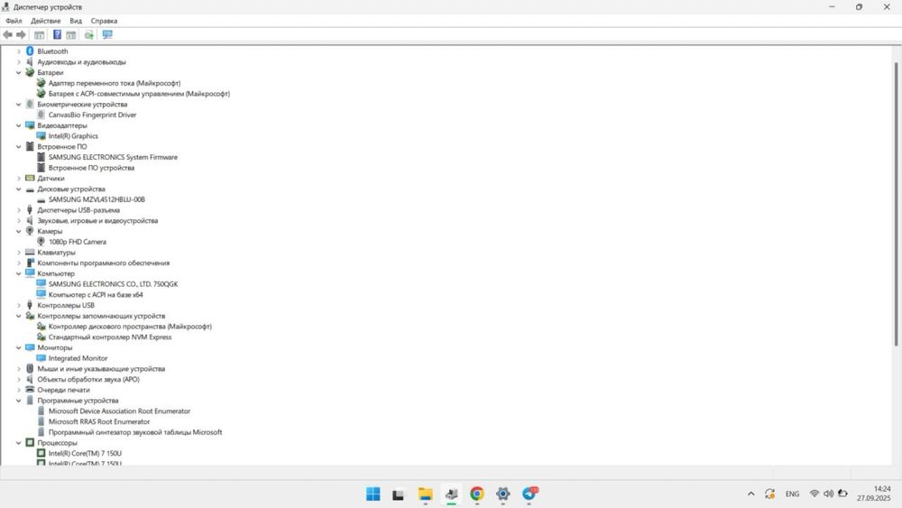Click the Intel(R) Graphics device icon

click(41, 135)
